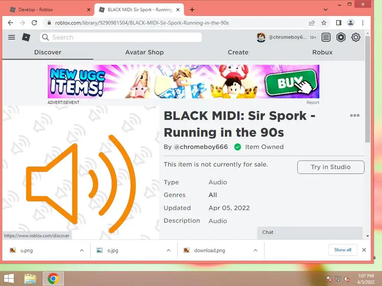Click the New UGC Items ad banner
This screenshot has width=382, height=286.
pos(184,82)
